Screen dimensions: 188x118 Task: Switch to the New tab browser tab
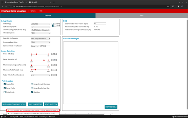click(40, 2)
